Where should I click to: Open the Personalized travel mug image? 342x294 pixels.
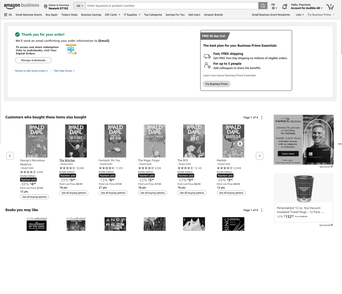click(303, 189)
